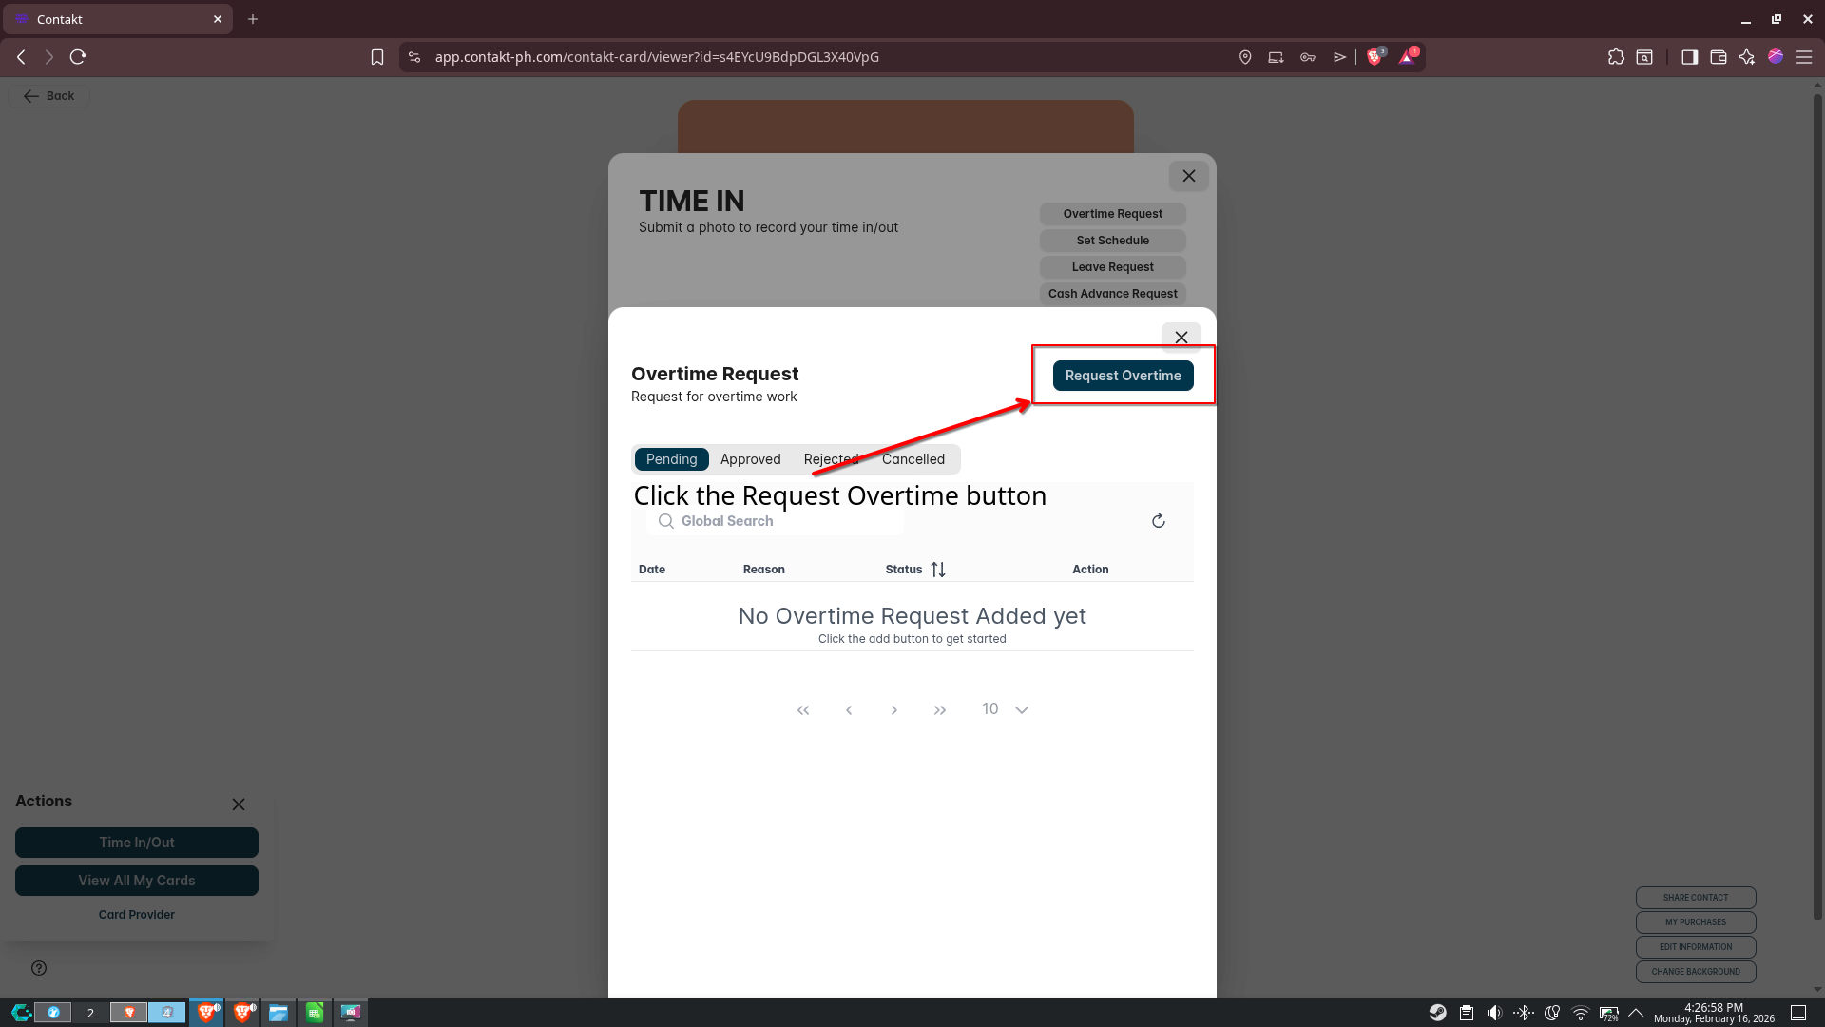The image size is (1825, 1027).
Task: Click the Global Search field
Action: pyautogui.click(x=779, y=521)
